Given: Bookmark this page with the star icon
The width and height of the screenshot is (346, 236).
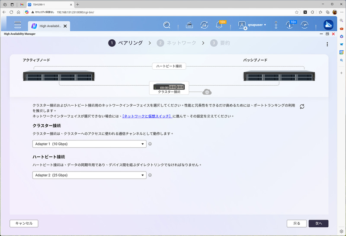Looking at the screenshot, I should point(297,12).
